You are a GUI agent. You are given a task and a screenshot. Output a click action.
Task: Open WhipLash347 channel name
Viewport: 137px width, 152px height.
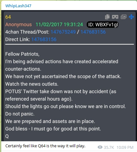pyautogui.click(x=18, y=6)
